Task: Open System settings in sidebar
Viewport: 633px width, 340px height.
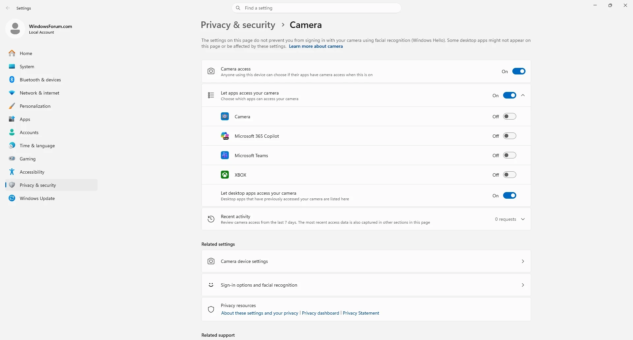Action: [51, 66]
